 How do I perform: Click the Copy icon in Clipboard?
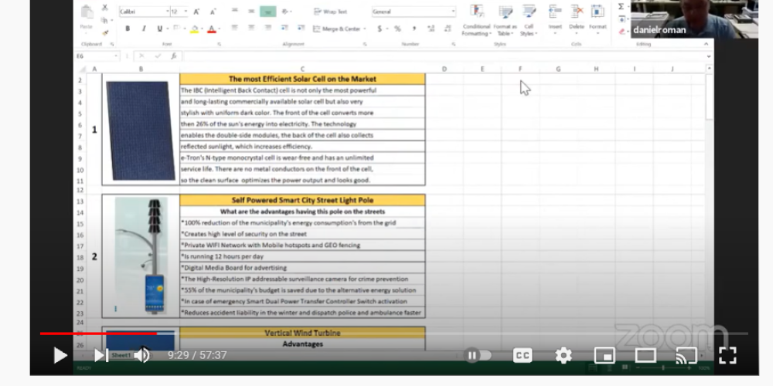coord(104,20)
